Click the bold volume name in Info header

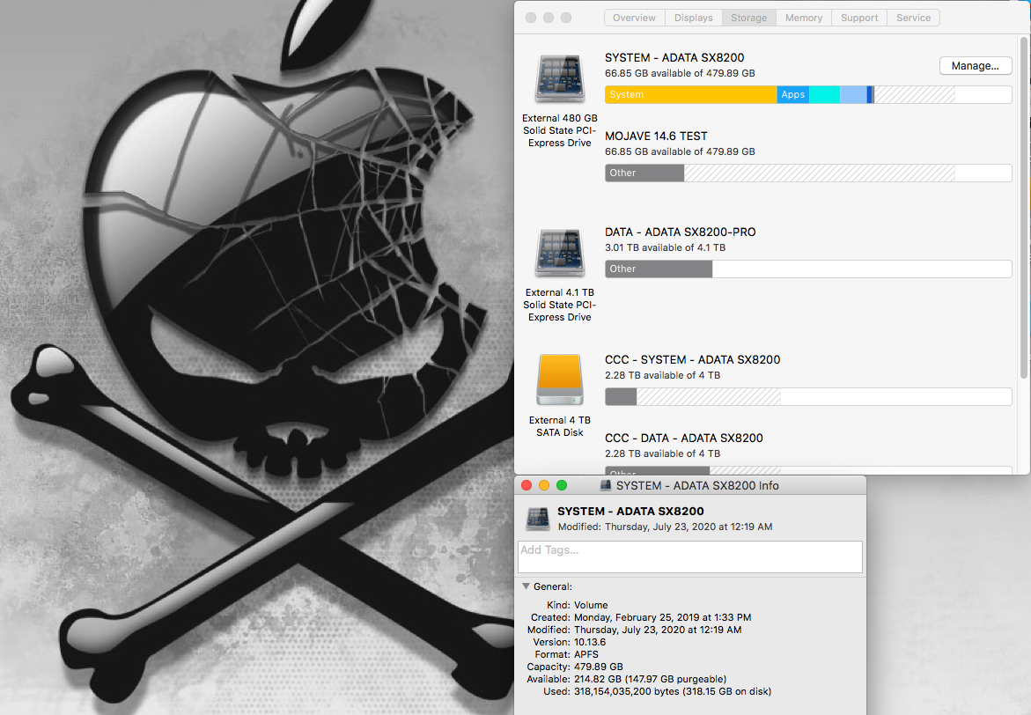click(x=630, y=511)
